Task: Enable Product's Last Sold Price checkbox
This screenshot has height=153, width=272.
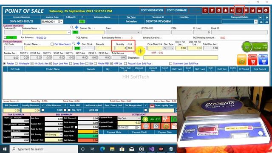Action: click(x=125, y=63)
